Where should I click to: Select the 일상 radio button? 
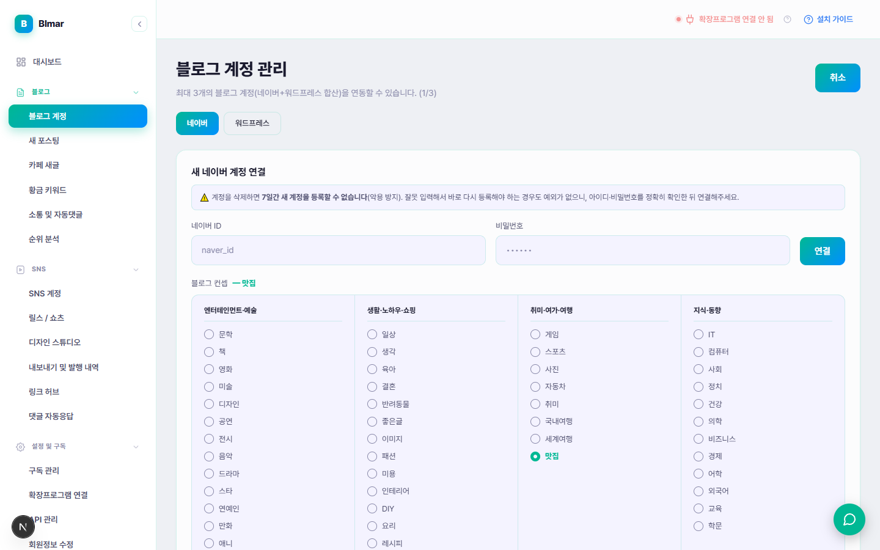pos(372,334)
